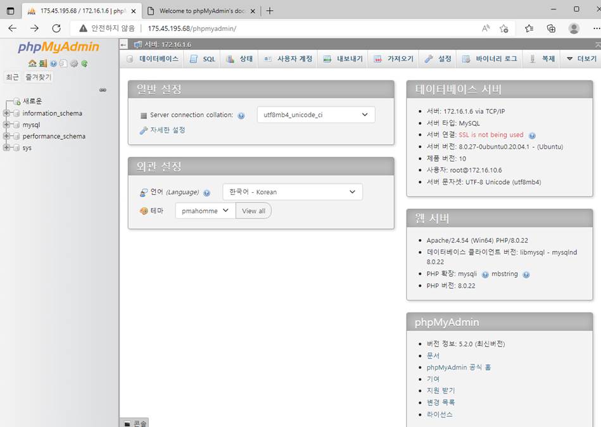Open the pmahomme theme dropdown
The width and height of the screenshot is (601, 427).
pos(205,211)
